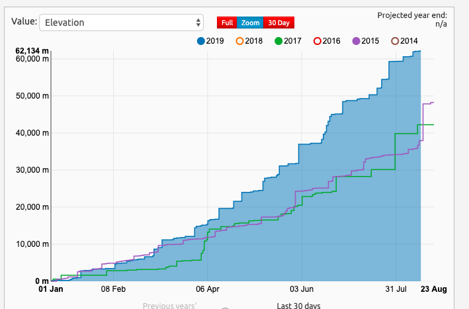Click the 03 Jun date axis label
The height and width of the screenshot is (309, 469).
coord(302,289)
